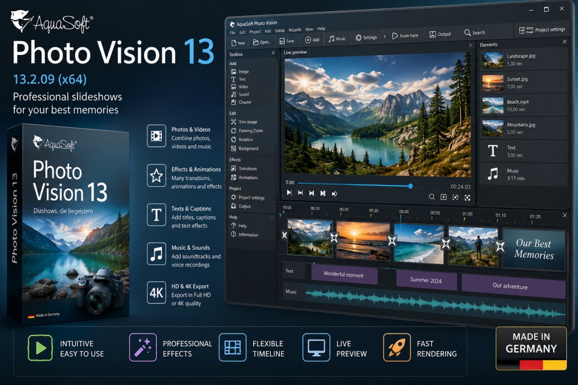Click transition icon between sunset and beach clips
The width and height of the screenshot is (578, 385).
click(x=392, y=241)
